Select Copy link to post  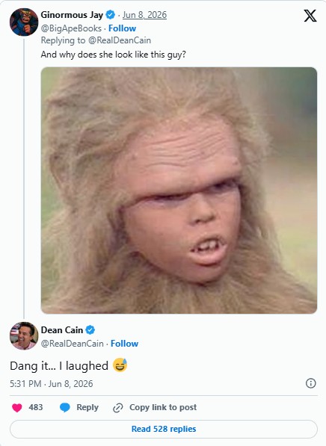pyautogui.click(x=163, y=407)
